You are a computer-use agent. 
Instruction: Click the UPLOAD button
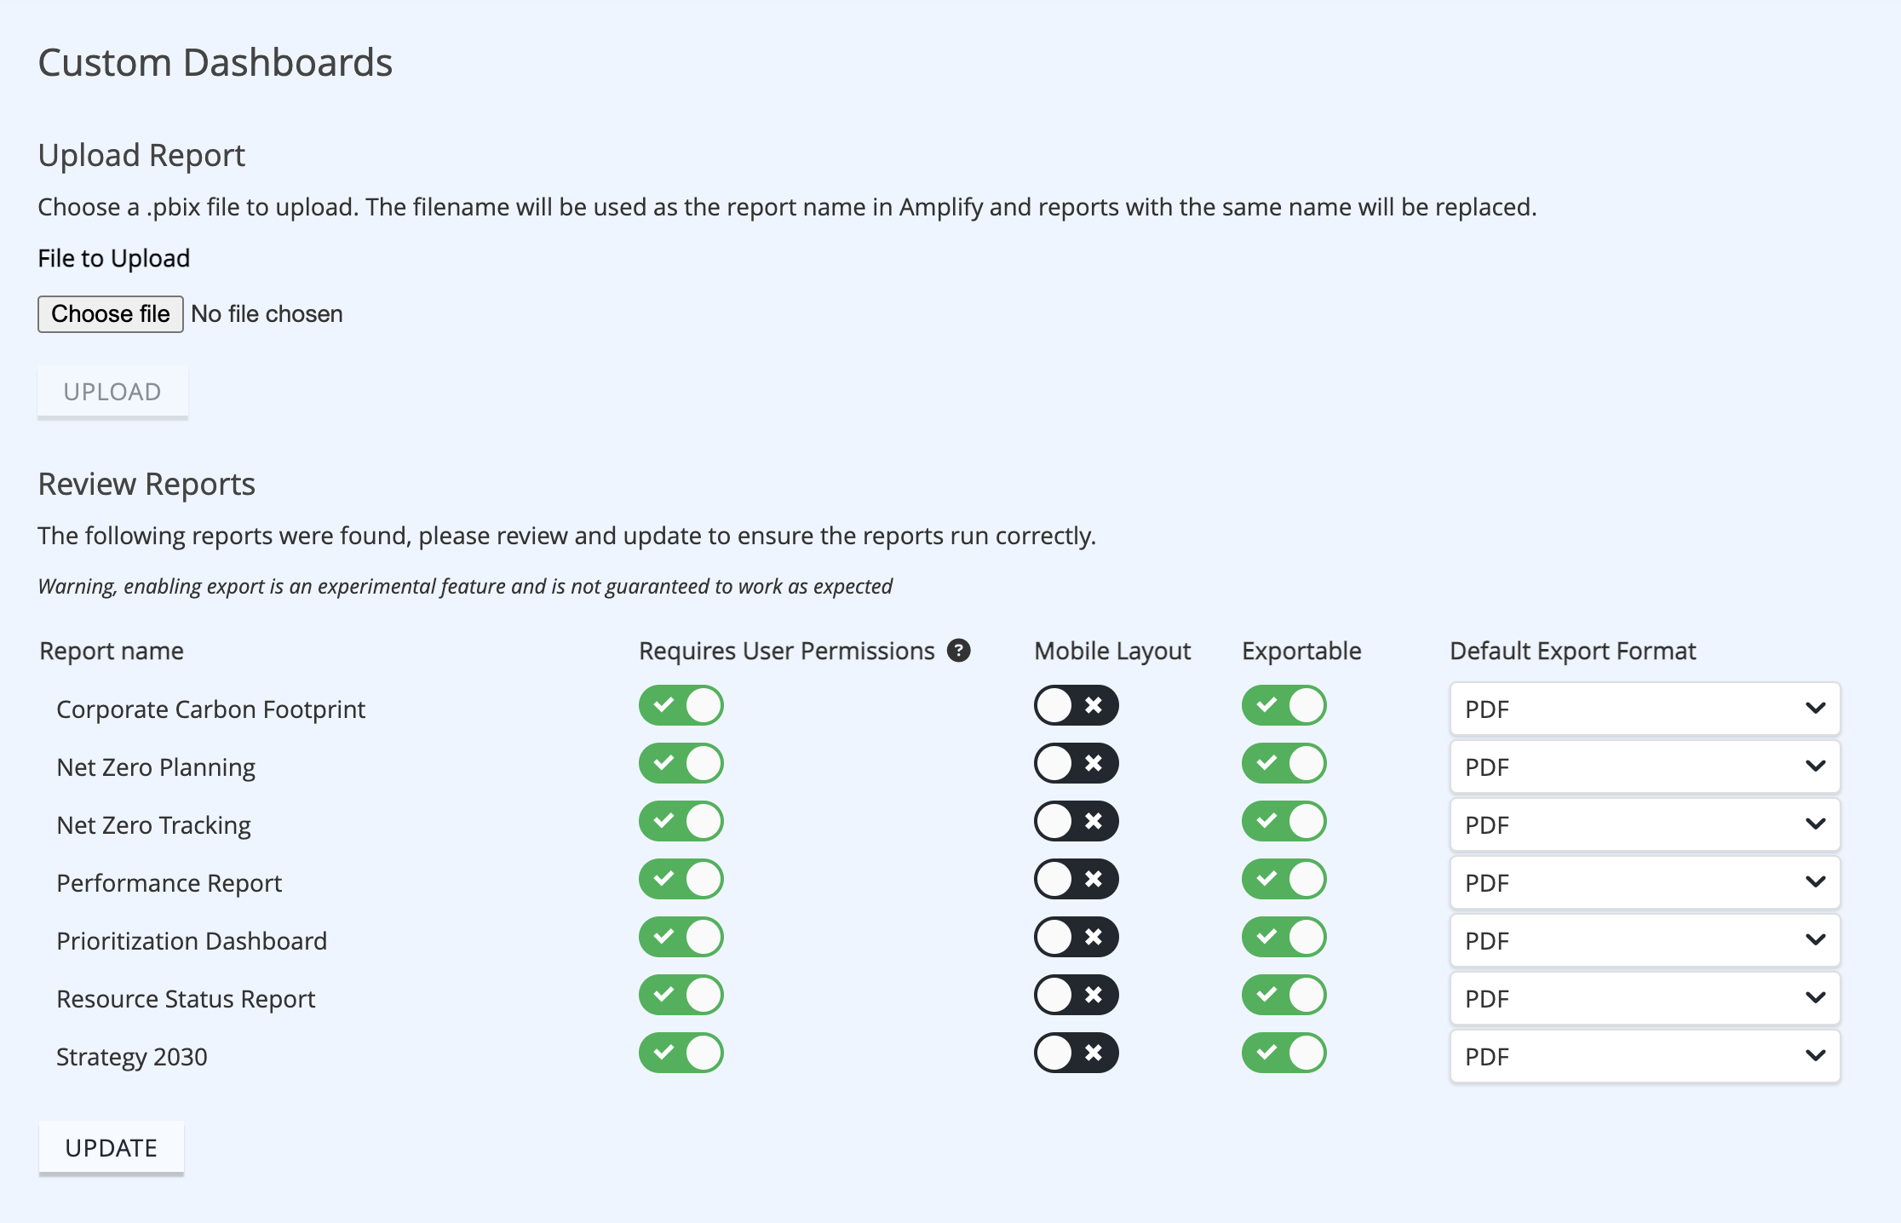coord(112,392)
